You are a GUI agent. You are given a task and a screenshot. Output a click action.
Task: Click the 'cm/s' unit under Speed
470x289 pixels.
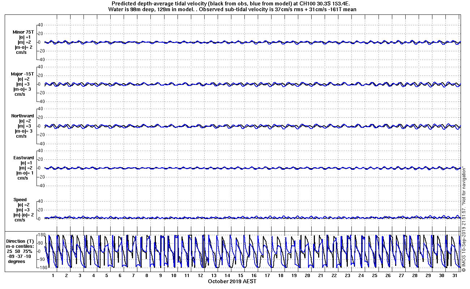tap(20, 220)
